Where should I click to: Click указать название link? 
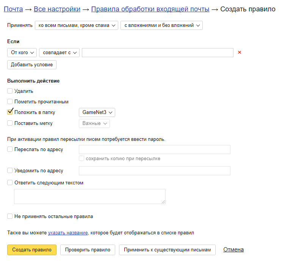pos(68,233)
